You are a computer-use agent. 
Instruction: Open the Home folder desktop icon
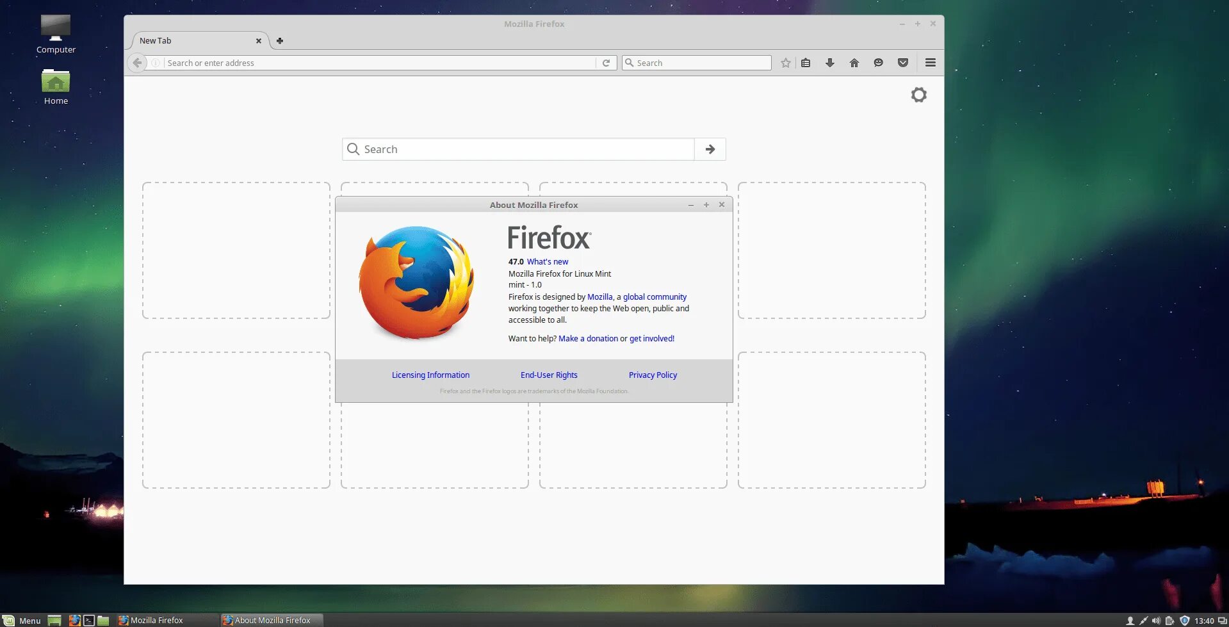(56, 86)
